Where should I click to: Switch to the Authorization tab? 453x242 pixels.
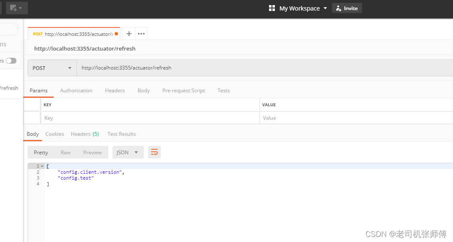click(x=76, y=91)
